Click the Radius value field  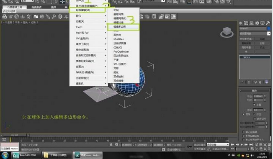258,96
